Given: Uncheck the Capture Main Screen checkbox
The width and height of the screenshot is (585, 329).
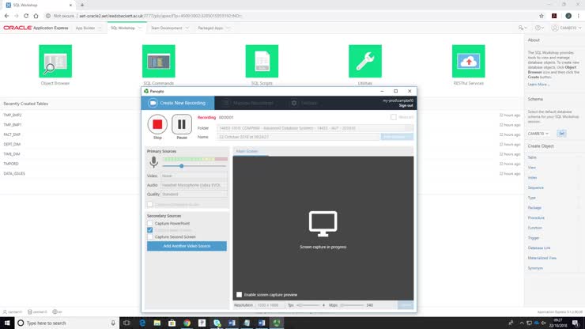Looking at the screenshot, I should click(150, 230).
